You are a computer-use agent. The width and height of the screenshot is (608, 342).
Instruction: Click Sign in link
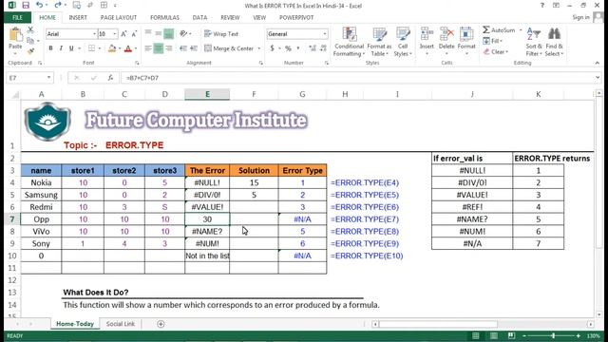click(x=580, y=17)
